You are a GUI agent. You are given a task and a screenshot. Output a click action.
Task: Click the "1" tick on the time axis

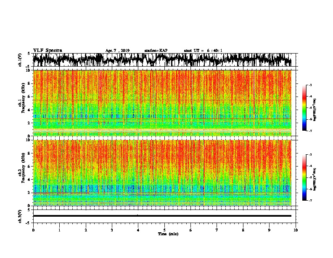point(59,230)
